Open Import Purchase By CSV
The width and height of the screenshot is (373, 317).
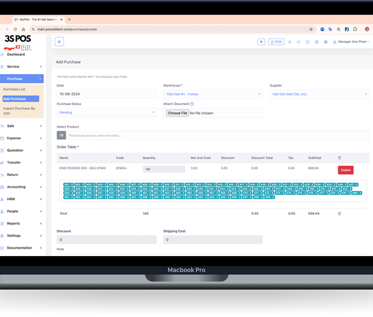(19, 111)
